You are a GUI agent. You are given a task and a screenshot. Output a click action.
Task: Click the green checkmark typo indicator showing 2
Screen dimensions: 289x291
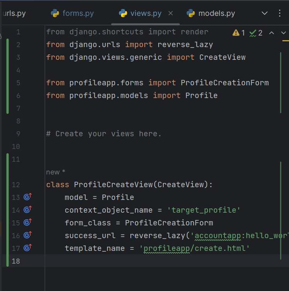point(256,33)
